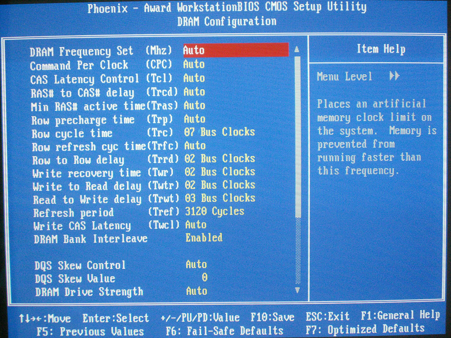Click ESC:Exit in the footer

tap(328, 316)
